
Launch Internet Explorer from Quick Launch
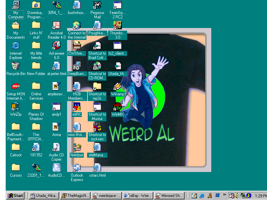pyautogui.click(x=202, y=196)
